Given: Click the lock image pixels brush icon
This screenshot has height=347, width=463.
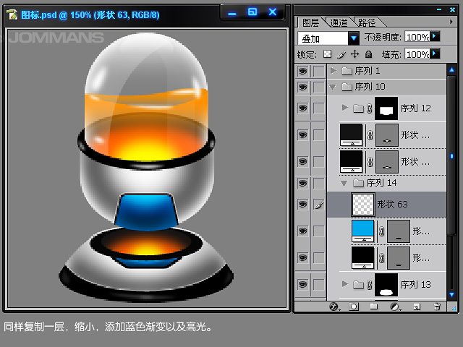Looking at the screenshot, I should click(341, 54).
